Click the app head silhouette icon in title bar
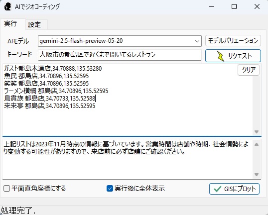This screenshot has width=268, height=215. coord(7,7)
